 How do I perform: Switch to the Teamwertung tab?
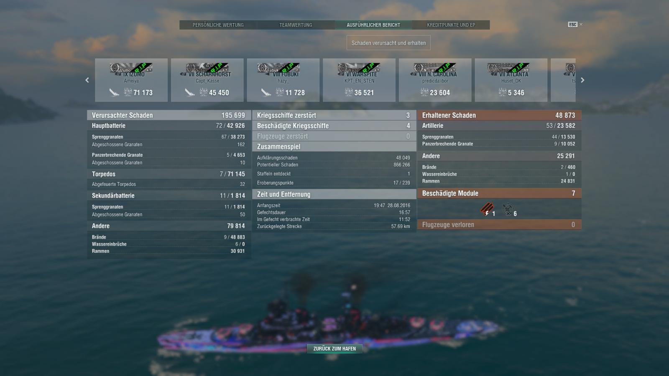click(x=296, y=25)
